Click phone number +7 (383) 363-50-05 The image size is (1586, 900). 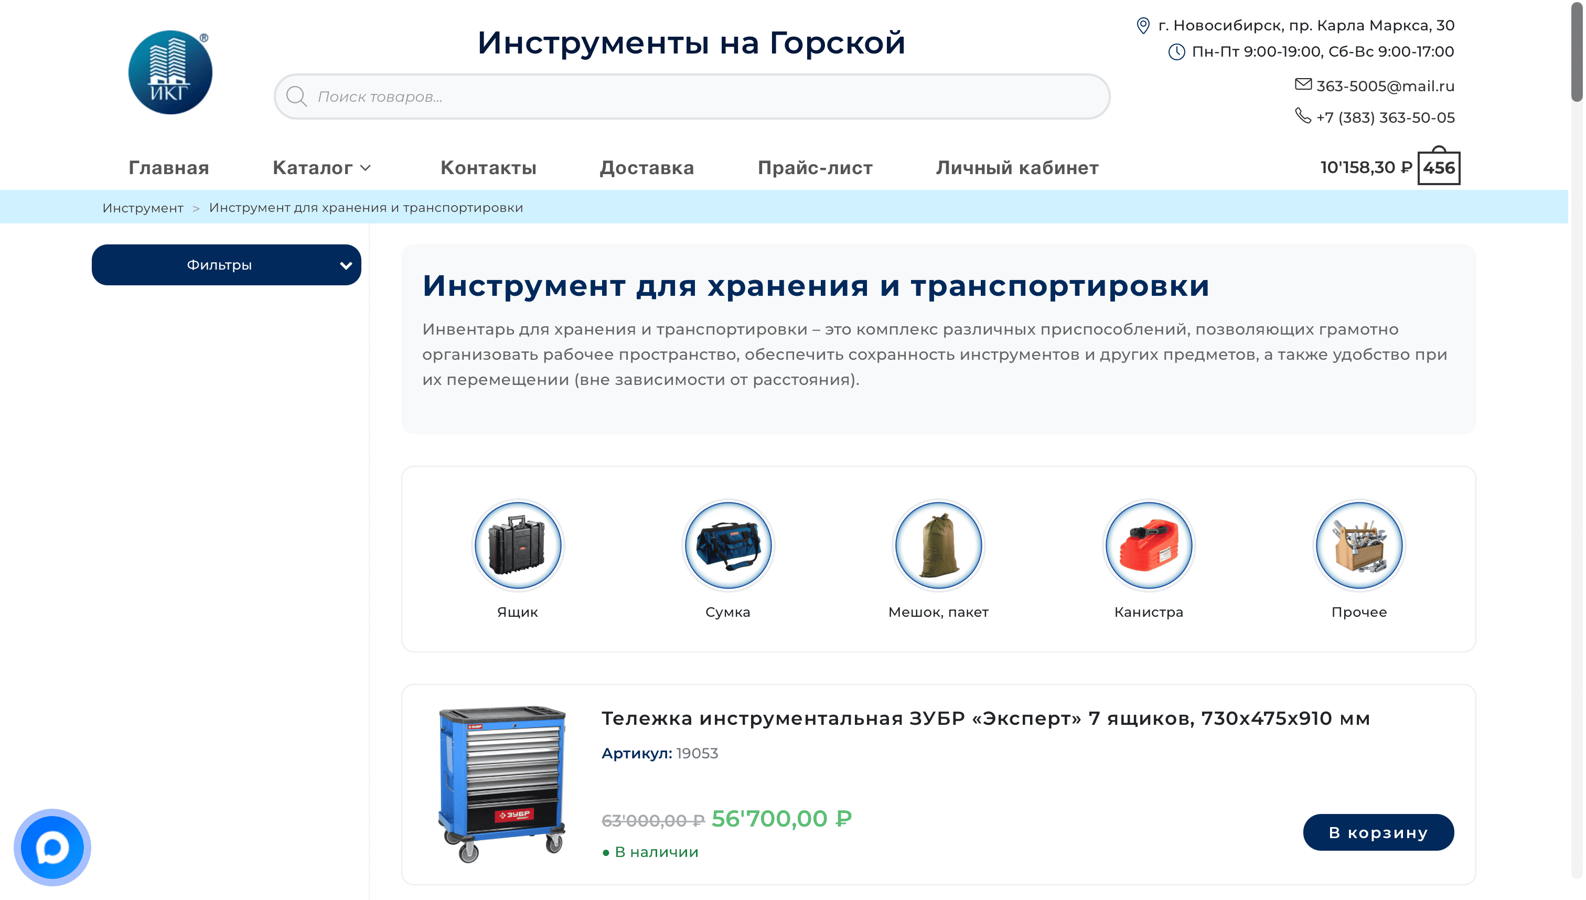(1385, 117)
